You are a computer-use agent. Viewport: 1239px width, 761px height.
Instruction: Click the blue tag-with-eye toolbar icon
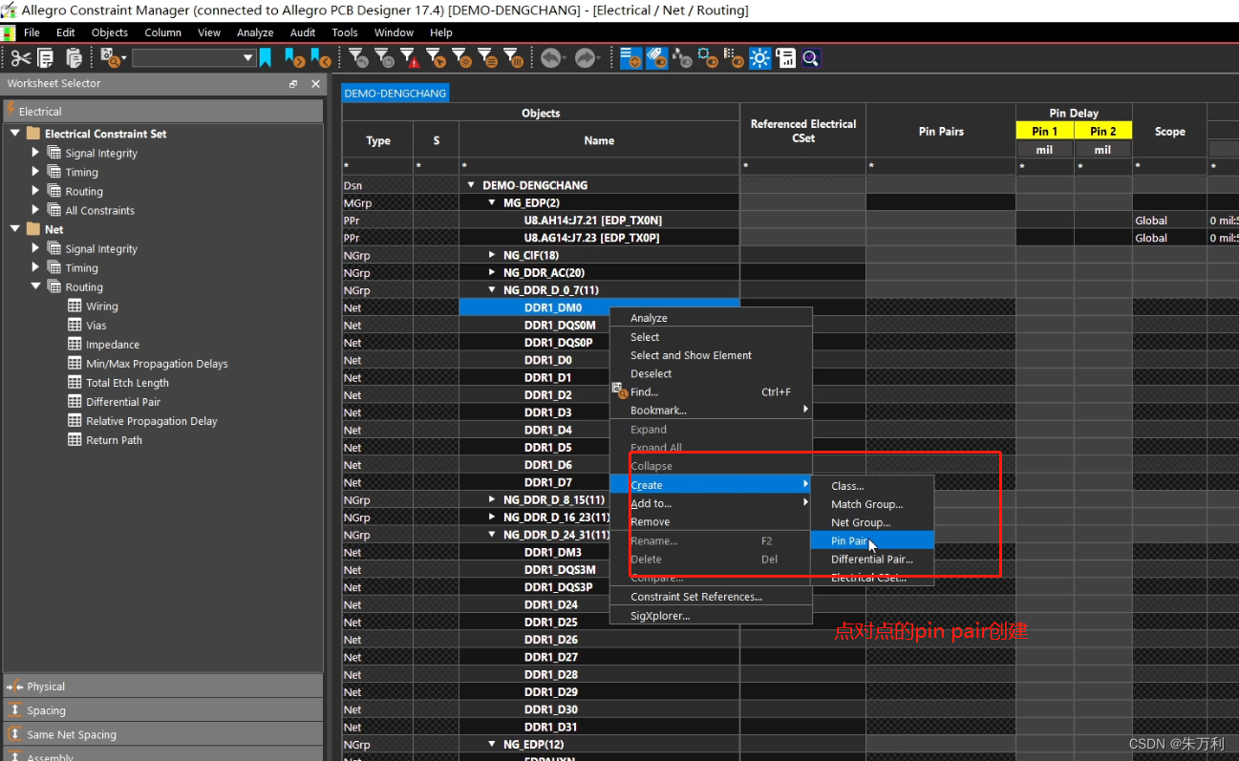[657, 58]
